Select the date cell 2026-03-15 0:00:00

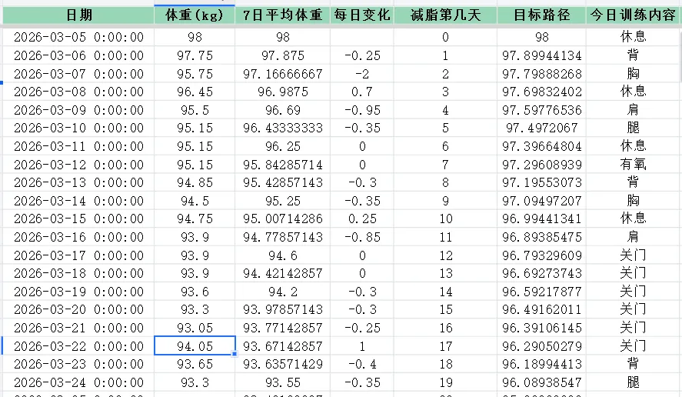78,219
